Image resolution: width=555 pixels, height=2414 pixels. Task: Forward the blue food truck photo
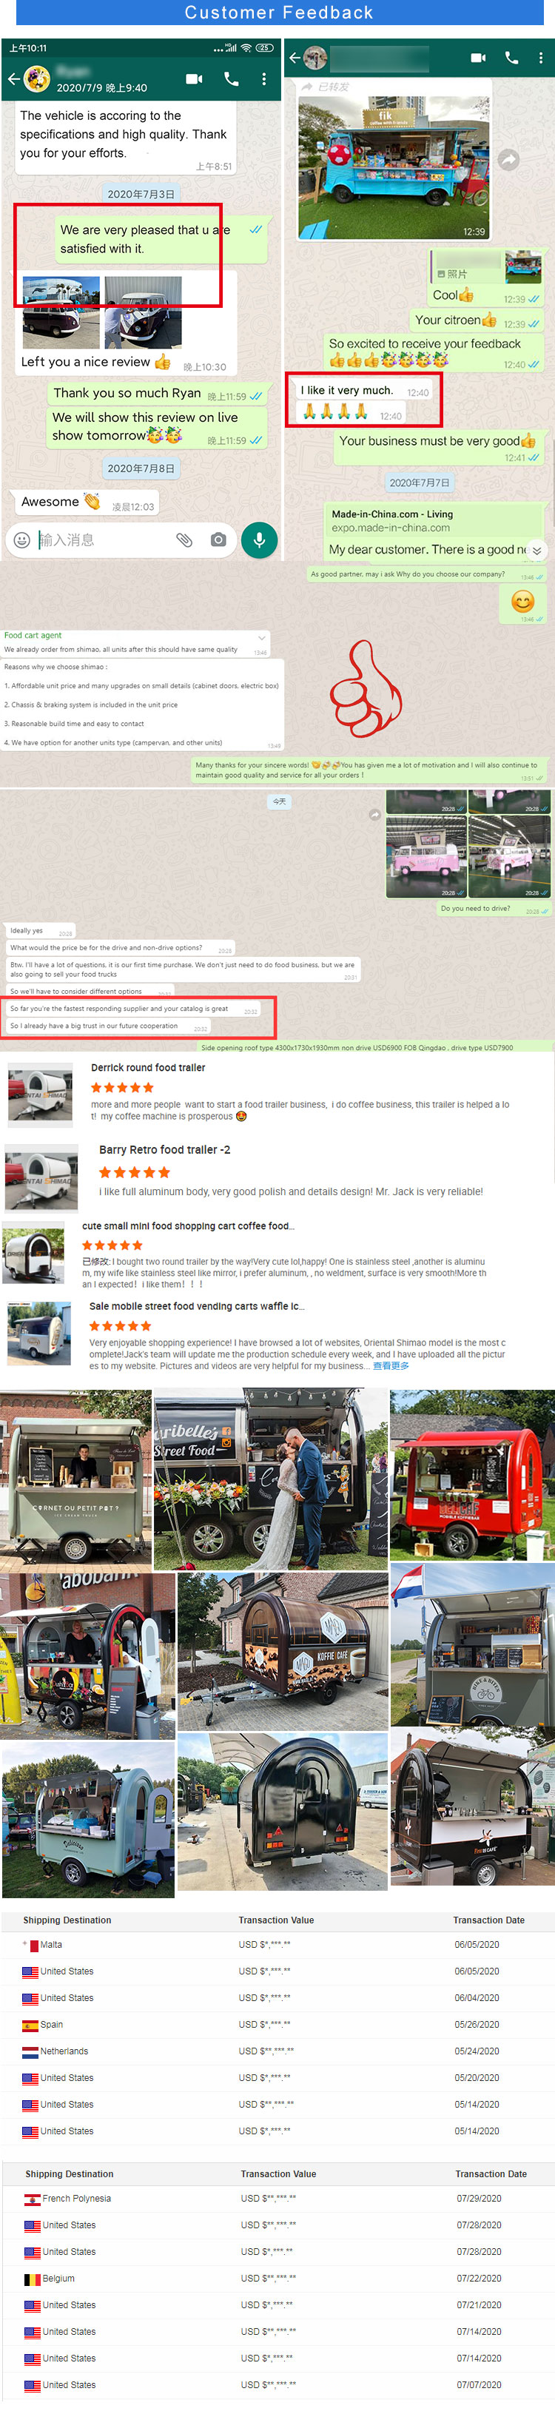tap(508, 159)
